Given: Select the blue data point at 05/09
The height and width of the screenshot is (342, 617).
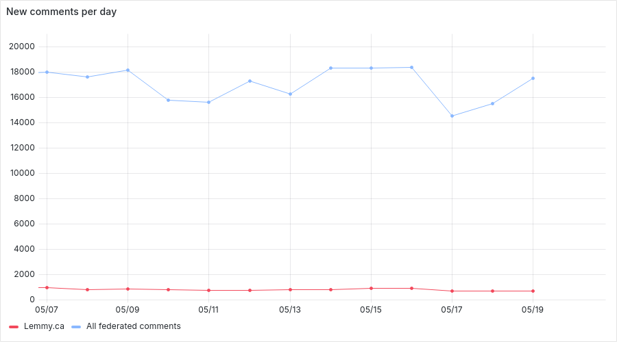Looking at the screenshot, I should click(x=128, y=70).
